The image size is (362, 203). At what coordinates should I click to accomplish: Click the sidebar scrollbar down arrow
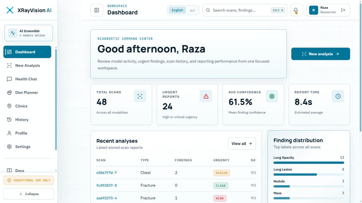pyautogui.click(x=56, y=170)
